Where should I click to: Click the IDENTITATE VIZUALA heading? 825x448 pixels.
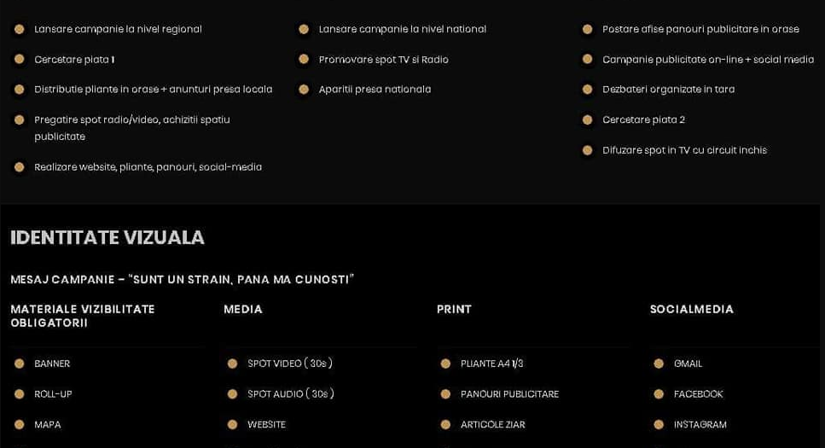107,238
